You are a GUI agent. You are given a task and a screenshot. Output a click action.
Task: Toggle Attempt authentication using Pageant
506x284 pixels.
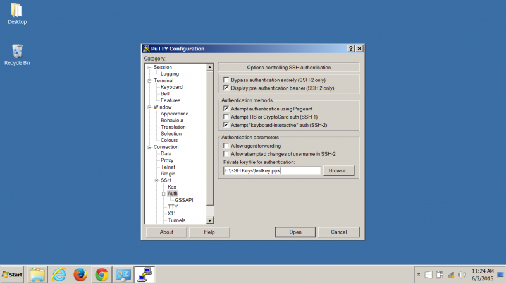tap(226, 109)
